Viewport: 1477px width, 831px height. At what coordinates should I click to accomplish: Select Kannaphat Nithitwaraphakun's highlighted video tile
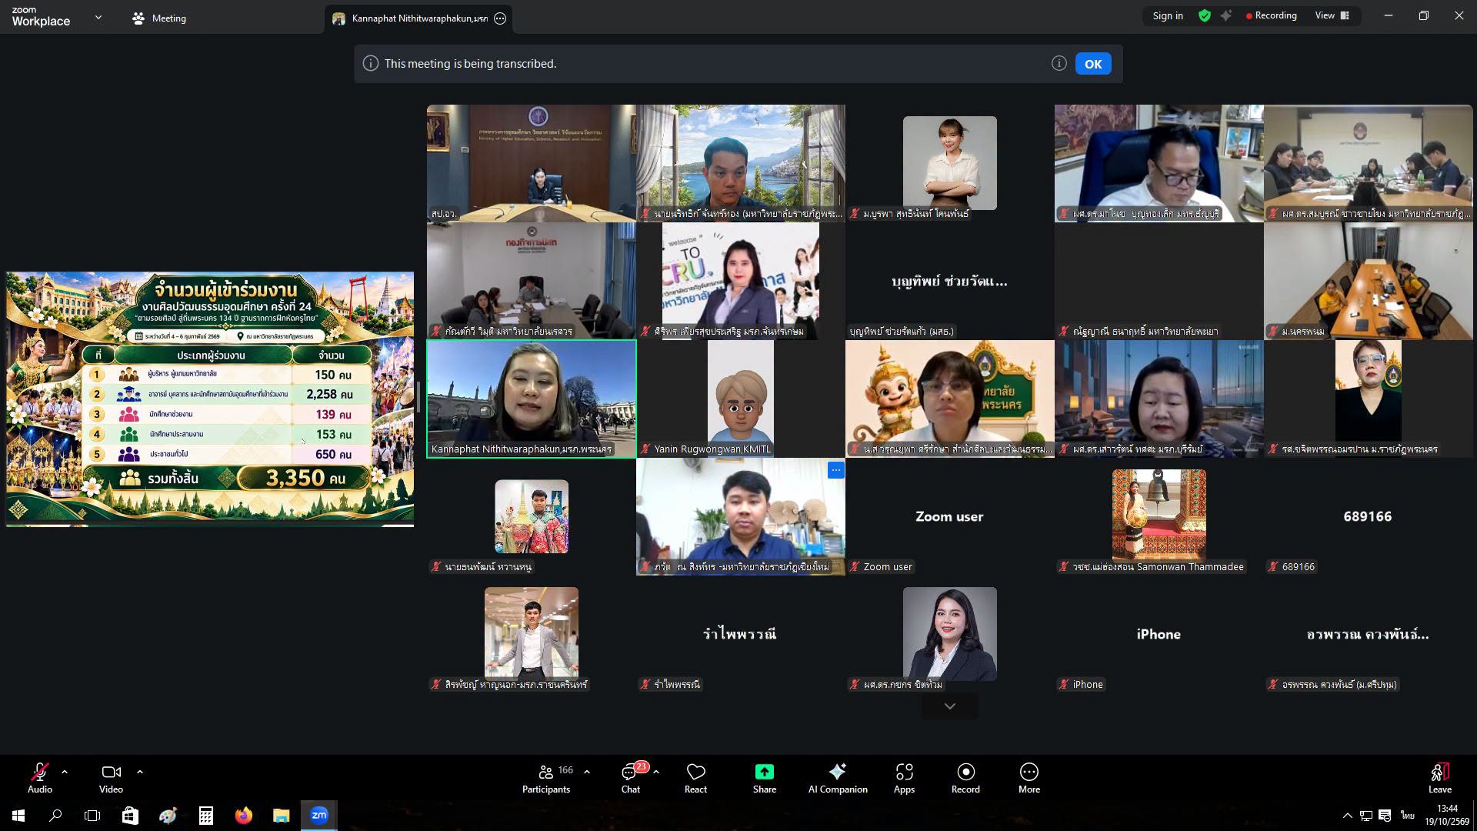coord(532,399)
